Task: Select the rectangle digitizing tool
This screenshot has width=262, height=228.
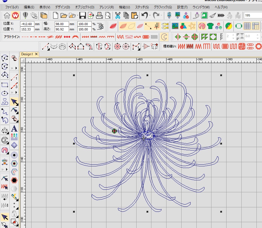Action: [x=5, y=85]
